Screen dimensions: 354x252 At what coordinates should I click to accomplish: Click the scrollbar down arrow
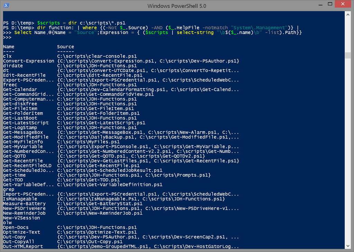click(x=348, y=246)
